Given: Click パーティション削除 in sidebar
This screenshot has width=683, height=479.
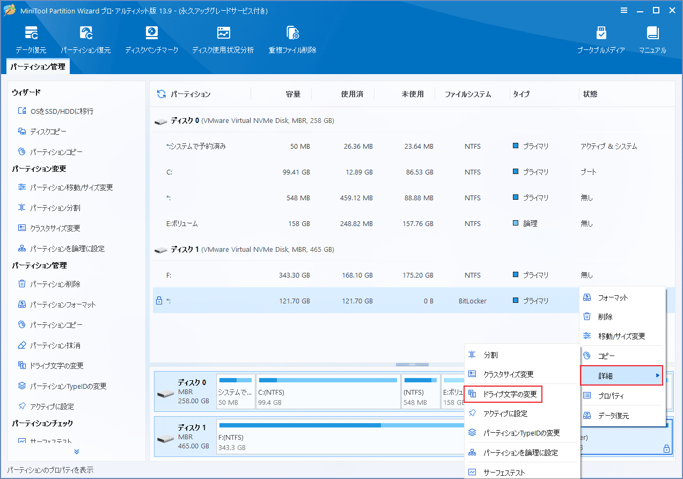Looking at the screenshot, I should click(49, 284).
